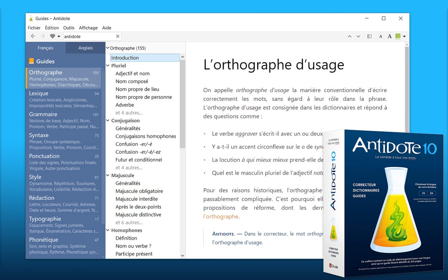The height and width of the screenshot is (280, 448).
Task: Click the article list scrollbar up arrow
Action: [x=183, y=57]
